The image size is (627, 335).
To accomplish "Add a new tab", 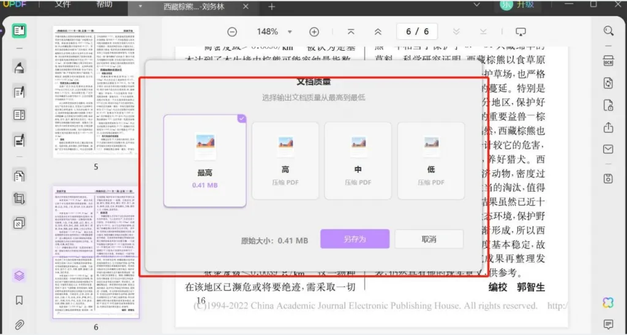I will coord(271,6).
